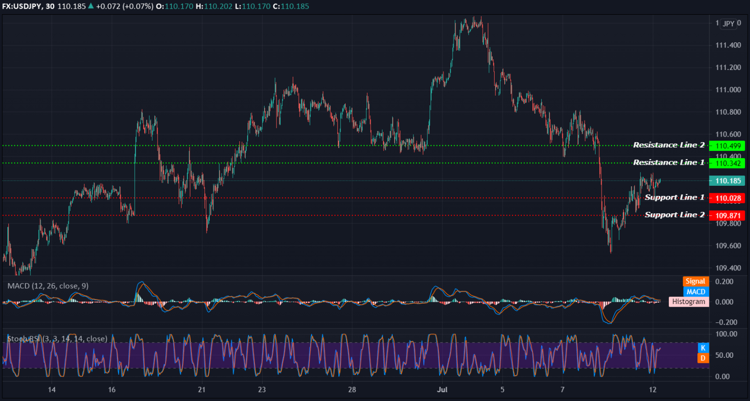Screen dimensions: 750x401
Task: Click the 109.600 price axis value
Action: 728,246
